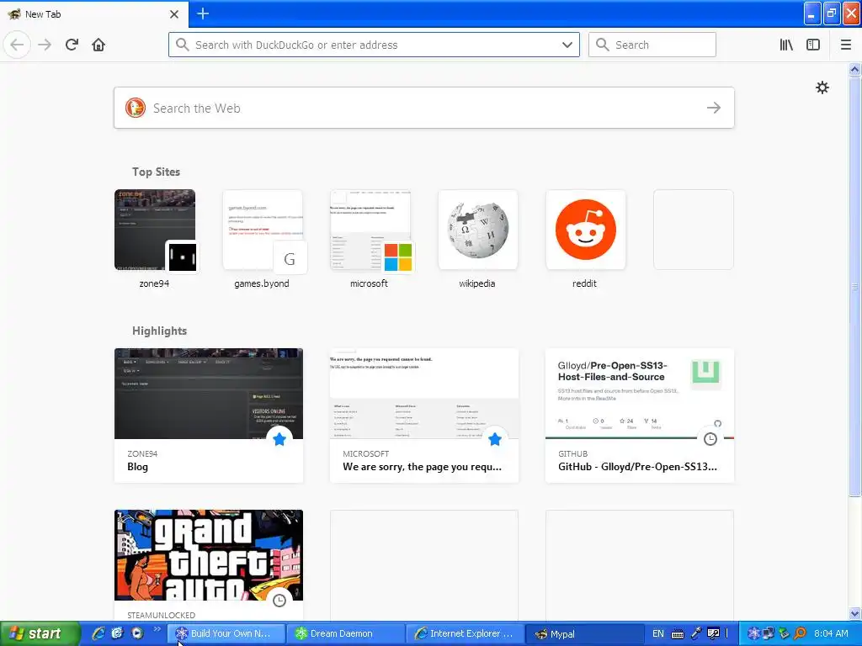The height and width of the screenshot is (646, 862).
Task: Open the Grand Theft Auto Steamunlocked highlight
Action: [209, 566]
